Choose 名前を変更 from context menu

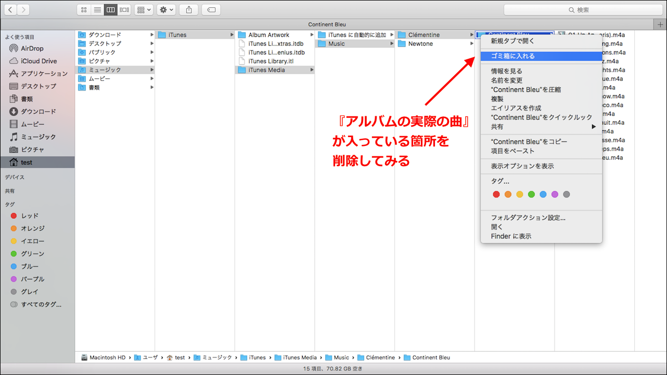coord(541,81)
